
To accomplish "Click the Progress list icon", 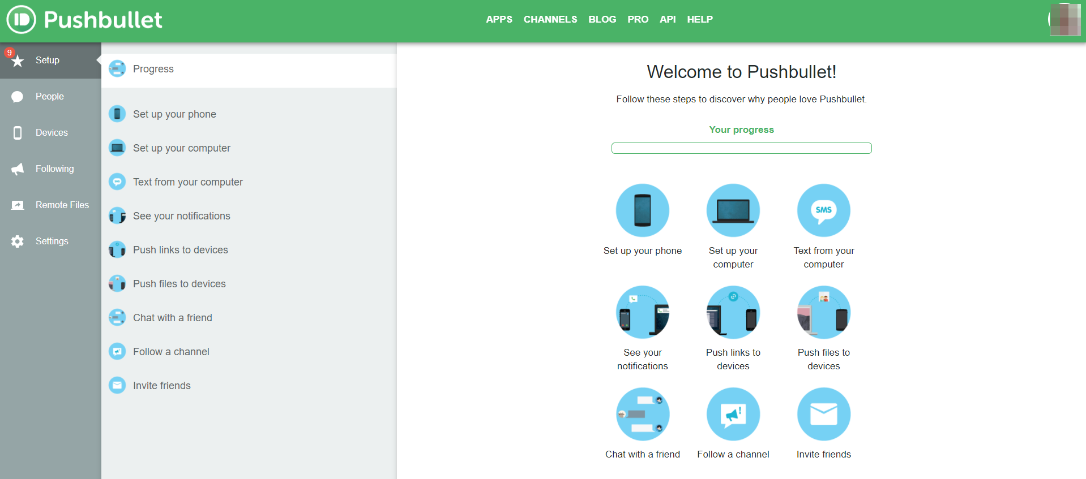I will [x=117, y=69].
